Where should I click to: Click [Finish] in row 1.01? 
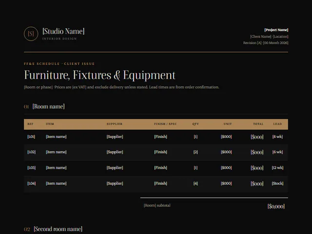pyautogui.click(x=160, y=136)
